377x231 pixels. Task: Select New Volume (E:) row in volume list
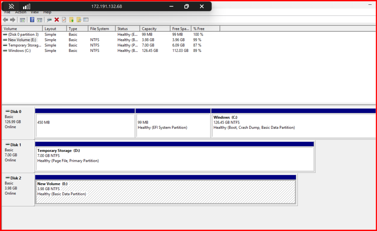point(22,40)
